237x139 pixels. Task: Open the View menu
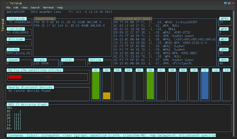coord(24,7)
